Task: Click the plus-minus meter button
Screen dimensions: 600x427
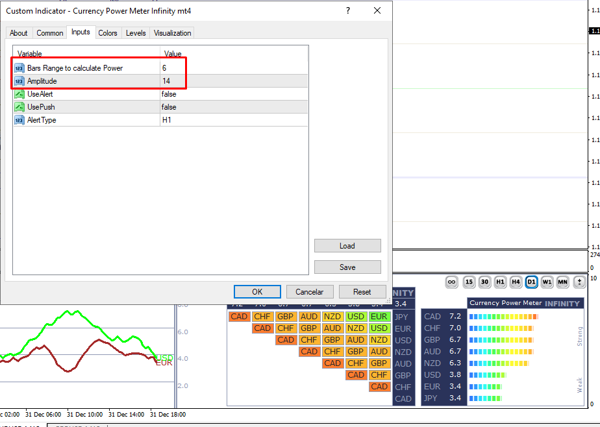Action: [x=580, y=282]
